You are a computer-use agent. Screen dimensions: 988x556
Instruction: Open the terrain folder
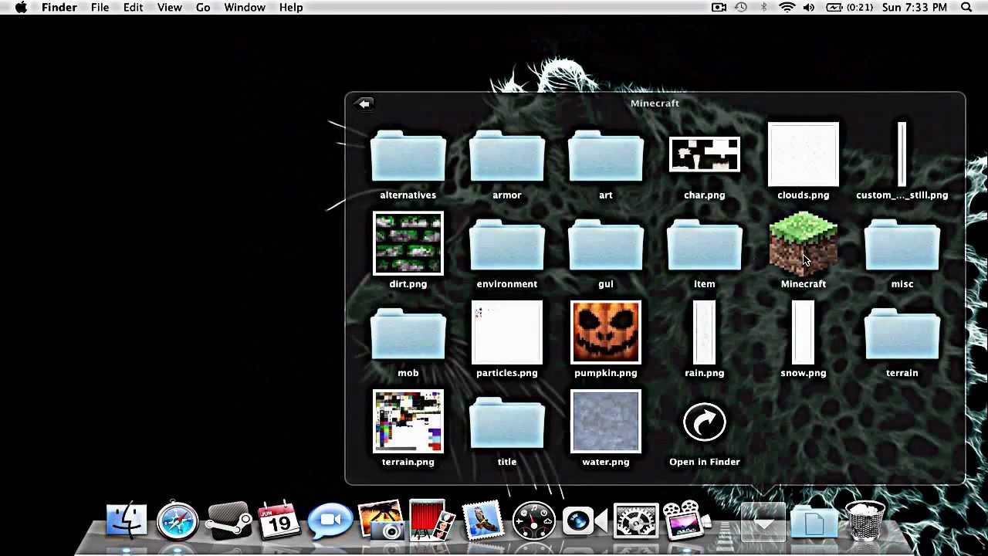(x=902, y=334)
